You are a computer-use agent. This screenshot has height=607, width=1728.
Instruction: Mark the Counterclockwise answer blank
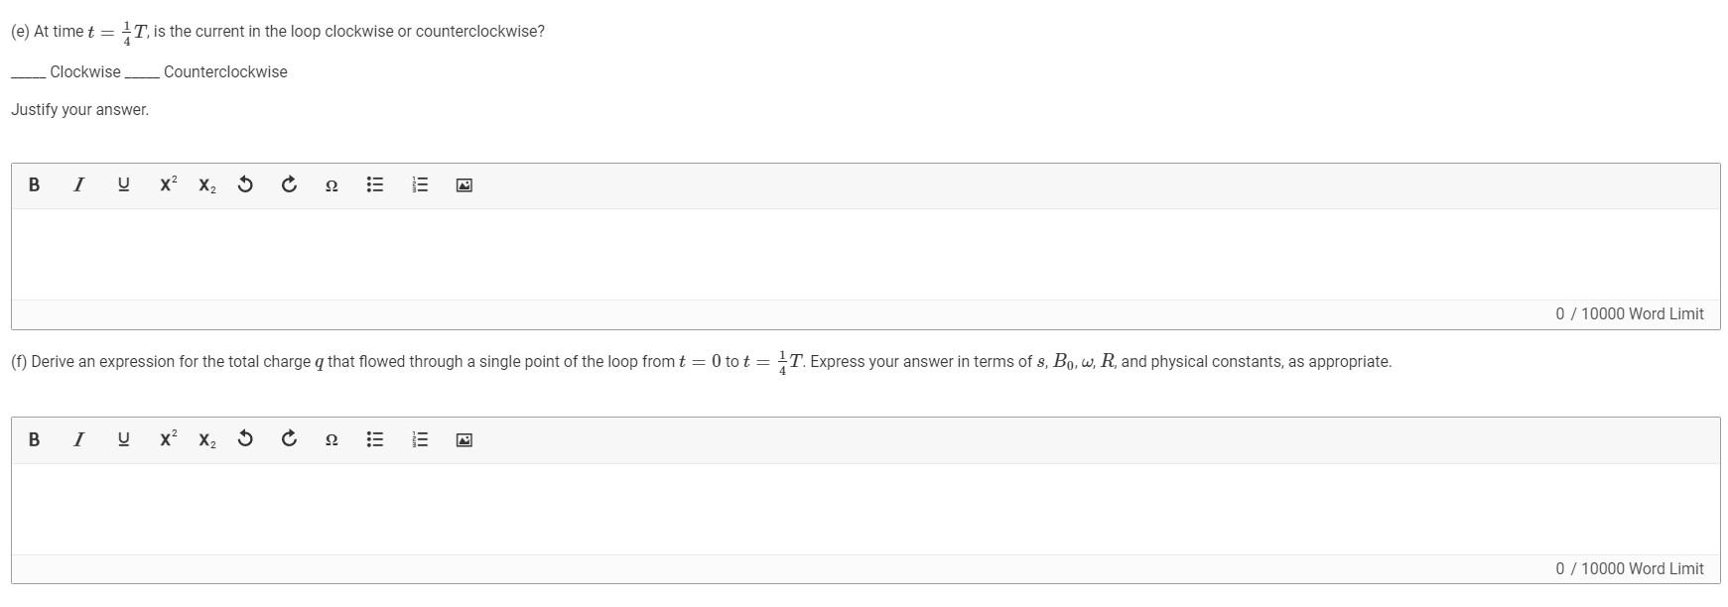tap(139, 71)
